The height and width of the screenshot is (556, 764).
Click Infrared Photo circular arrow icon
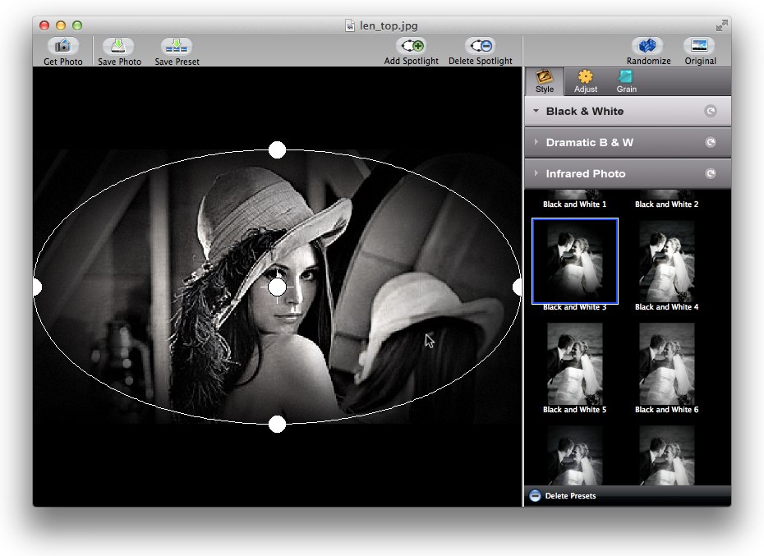coord(711,173)
